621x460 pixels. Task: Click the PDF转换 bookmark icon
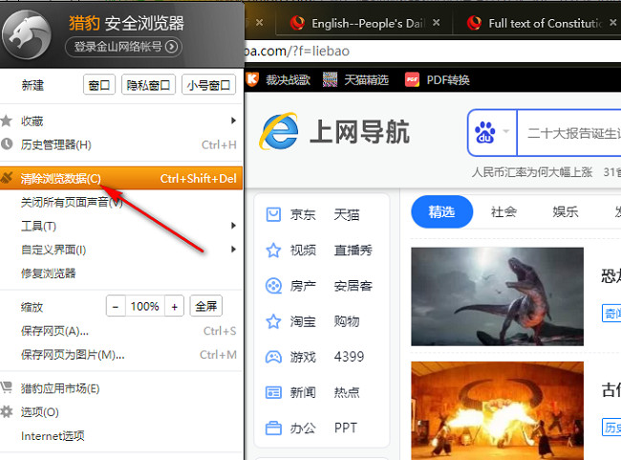pos(413,80)
